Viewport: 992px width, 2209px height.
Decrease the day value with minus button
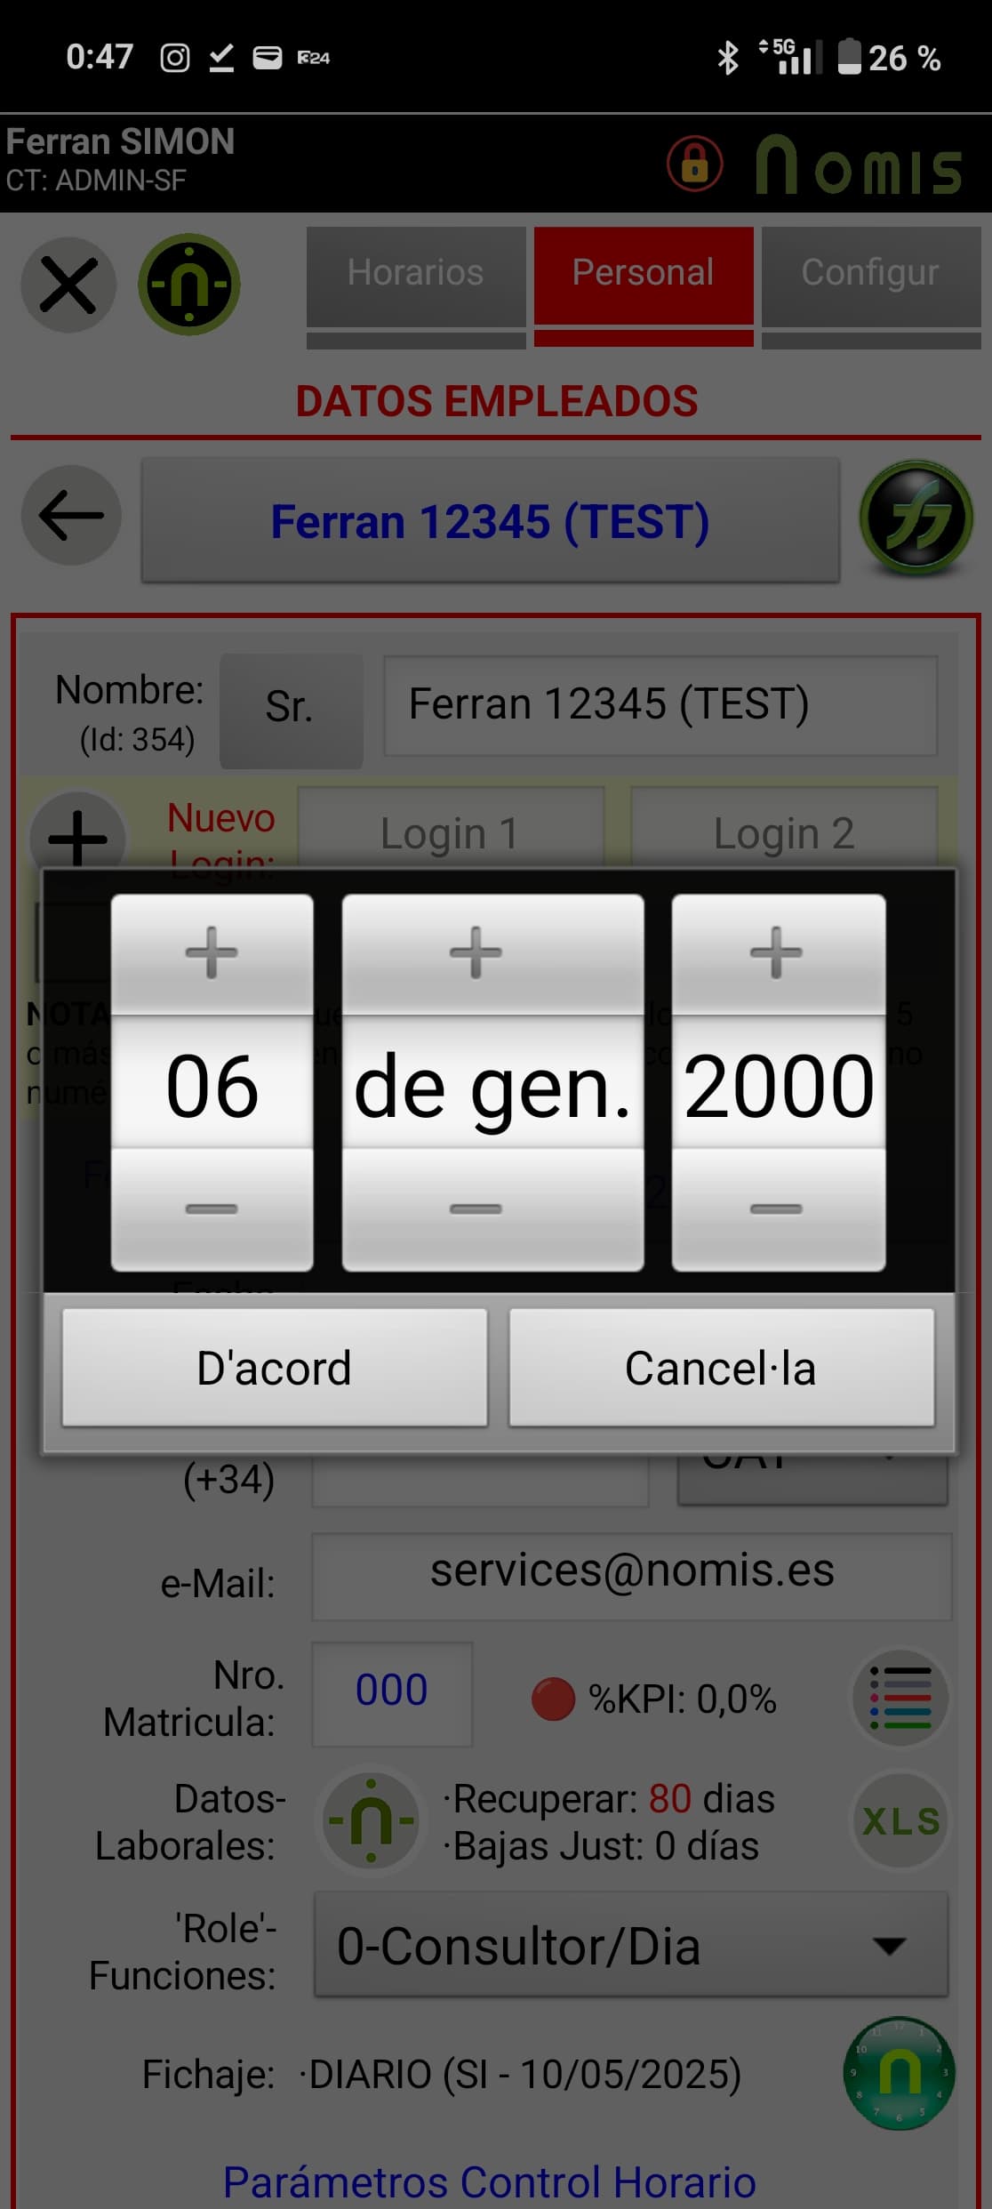point(212,1209)
